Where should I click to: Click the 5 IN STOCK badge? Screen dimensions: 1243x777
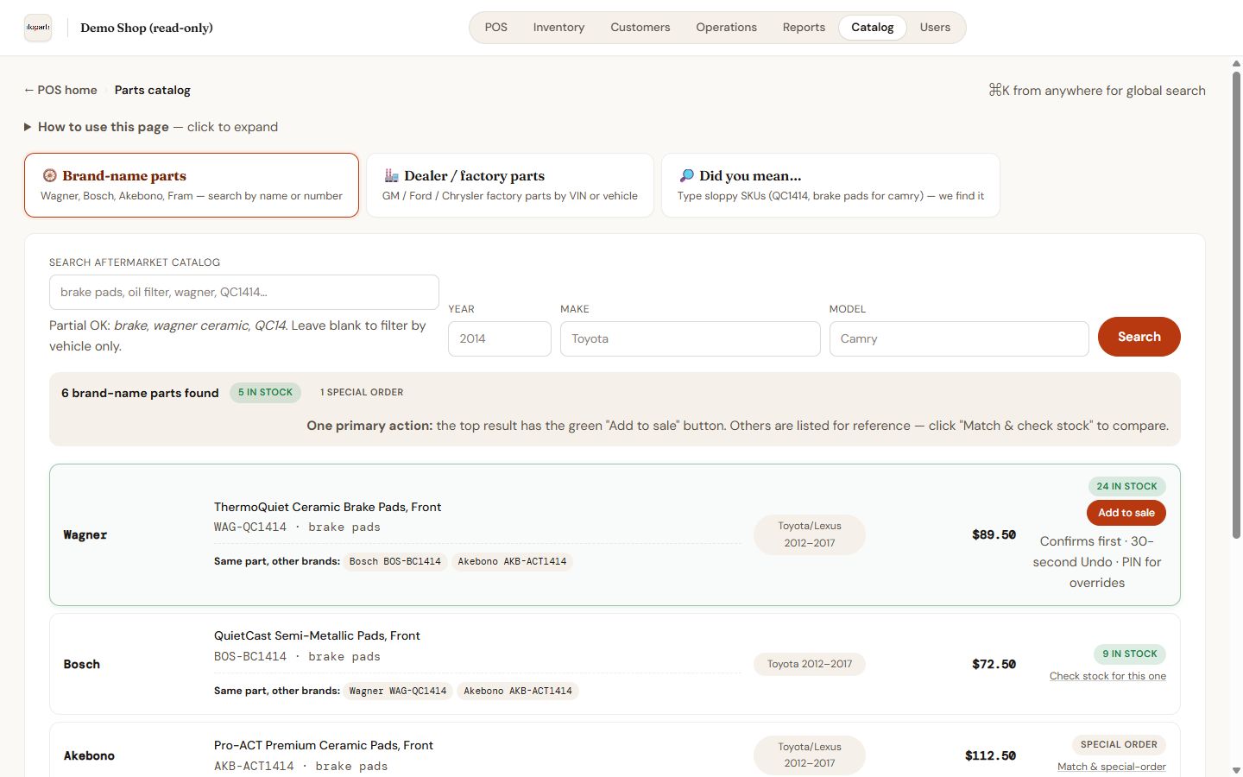tap(265, 392)
